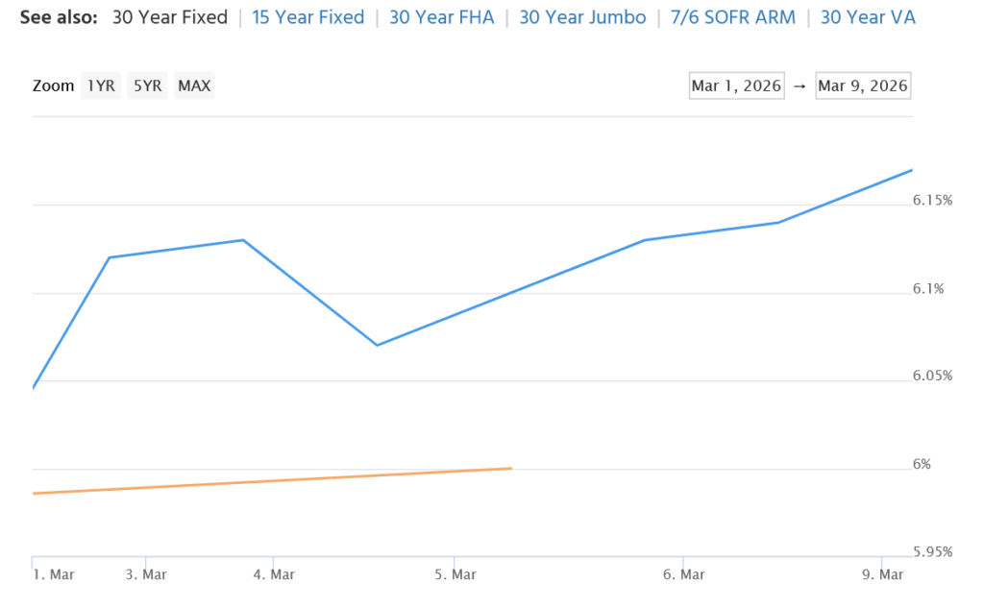Go to the 30 Year FHA link
984x608 pixels.
pos(441,17)
